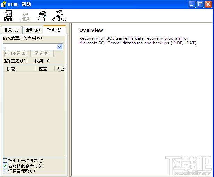This screenshot has width=214, height=177.
Task: Enable 搜索上一次结果 checkbox
Action: coord(5,160)
